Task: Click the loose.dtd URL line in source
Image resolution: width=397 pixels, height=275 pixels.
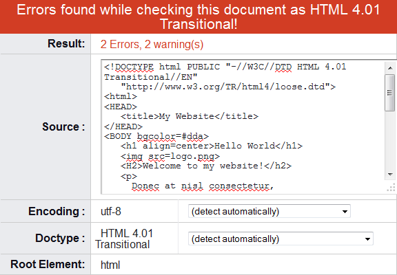Action: 228,87
